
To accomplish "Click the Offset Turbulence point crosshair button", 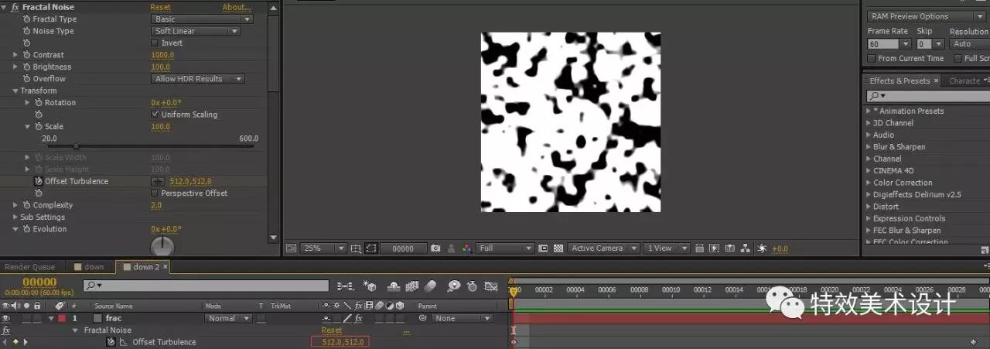I will click(x=159, y=181).
